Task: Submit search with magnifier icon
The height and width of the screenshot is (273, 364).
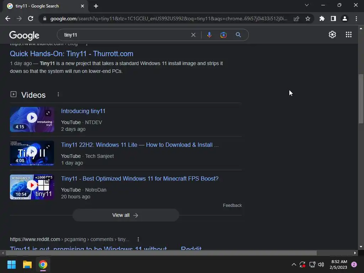Action: (238, 35)
